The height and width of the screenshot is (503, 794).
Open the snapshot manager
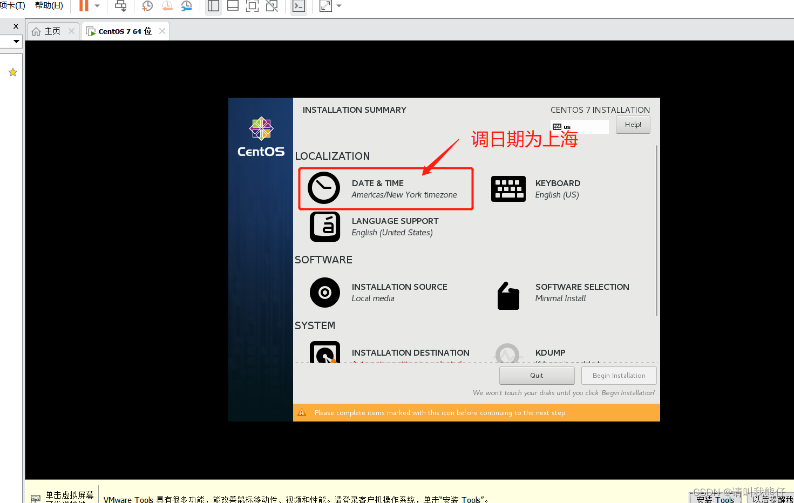(x=186, y=6)
